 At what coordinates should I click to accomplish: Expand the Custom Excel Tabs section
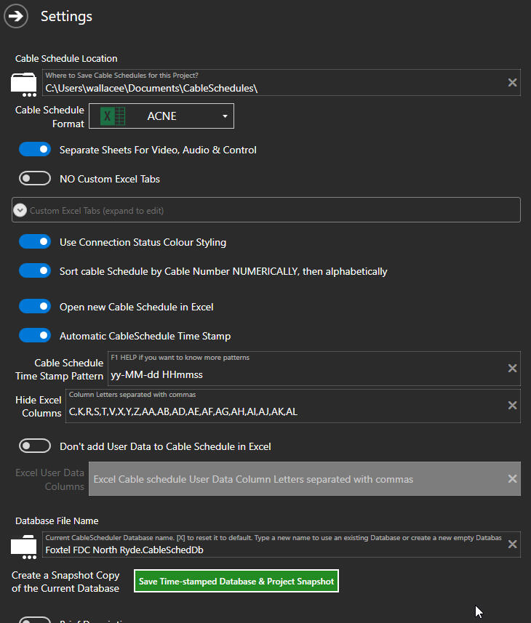(21, 211)
